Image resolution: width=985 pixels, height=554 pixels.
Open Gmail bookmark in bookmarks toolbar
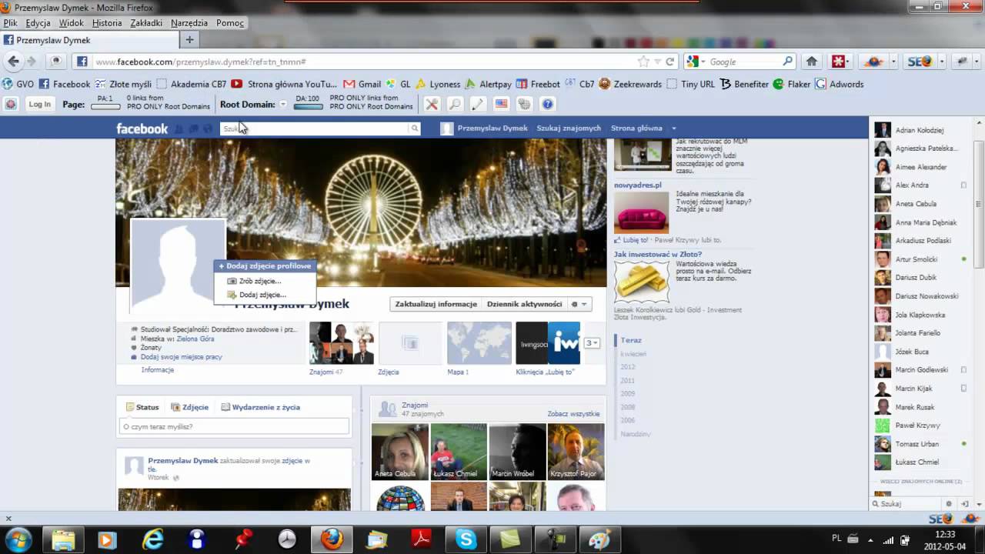pos(362,84)
